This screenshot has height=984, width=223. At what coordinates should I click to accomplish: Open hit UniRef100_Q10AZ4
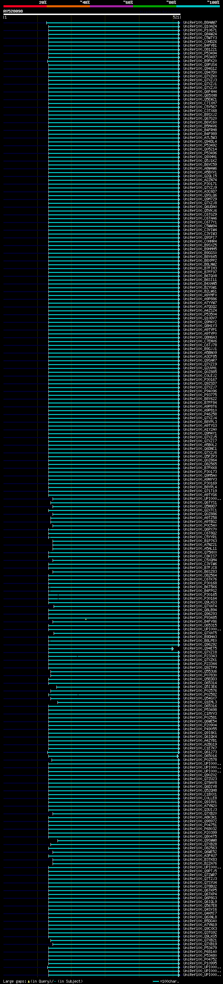tap(200, 27)
